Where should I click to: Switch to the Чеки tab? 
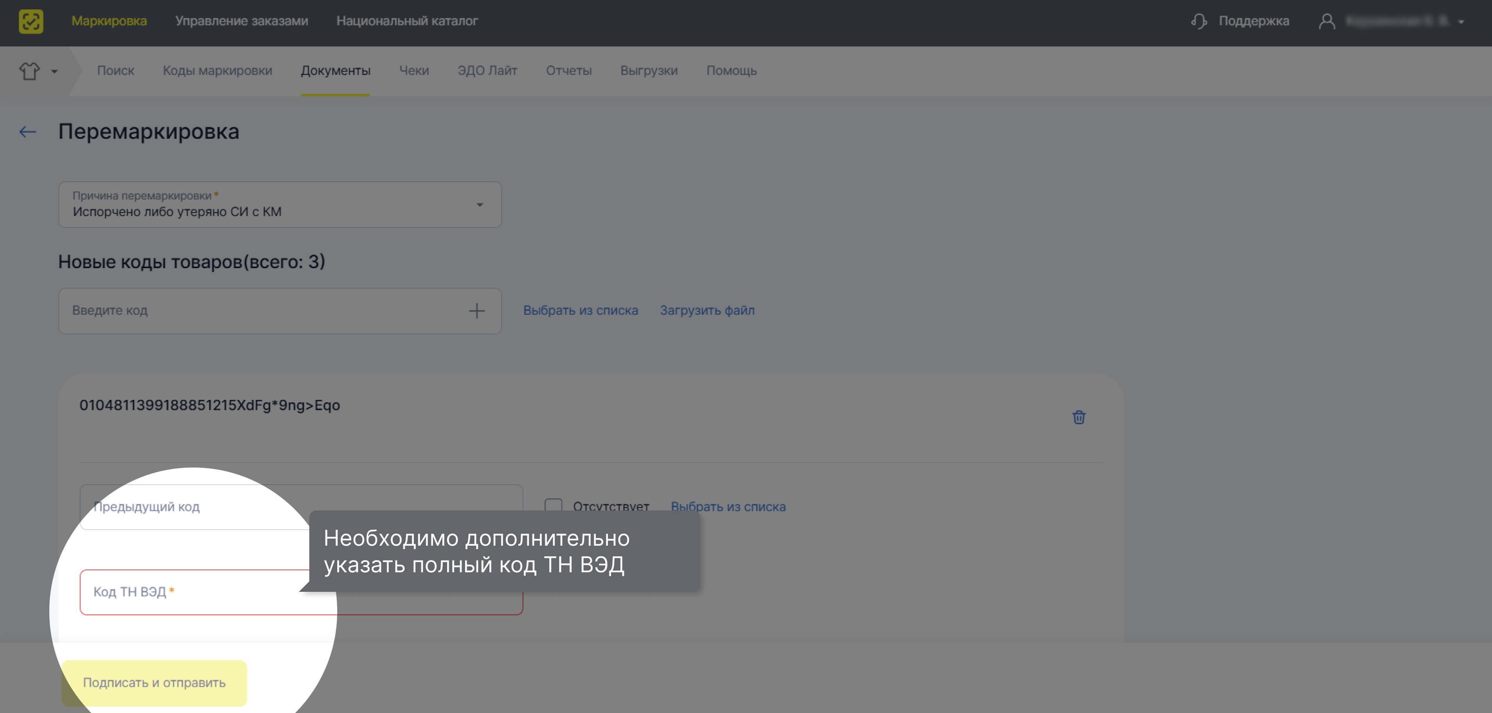coord(413,71)
